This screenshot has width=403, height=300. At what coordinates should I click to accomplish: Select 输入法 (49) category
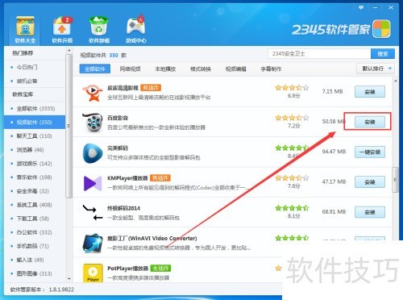click(35, 260)
